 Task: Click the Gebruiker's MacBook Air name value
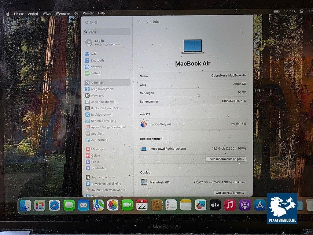229,75
